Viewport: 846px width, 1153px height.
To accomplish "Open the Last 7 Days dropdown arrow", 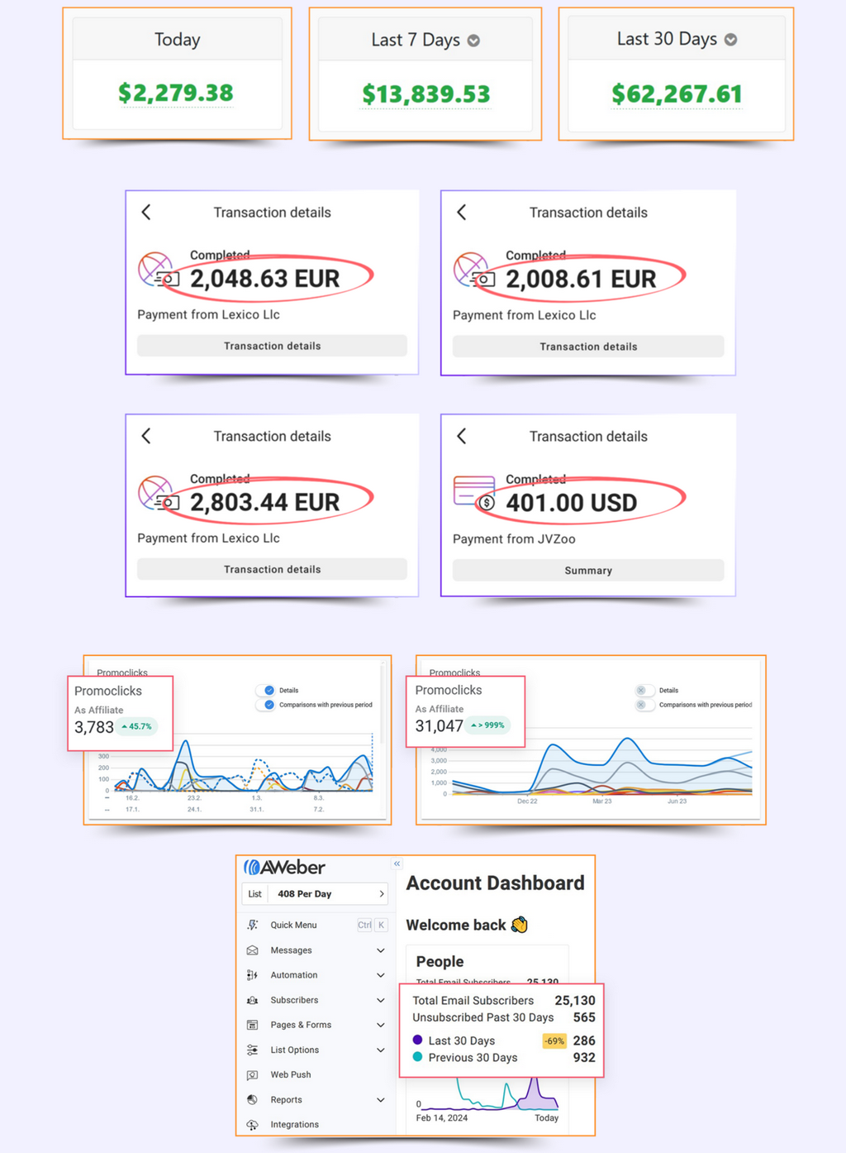I will pos(473,41).
